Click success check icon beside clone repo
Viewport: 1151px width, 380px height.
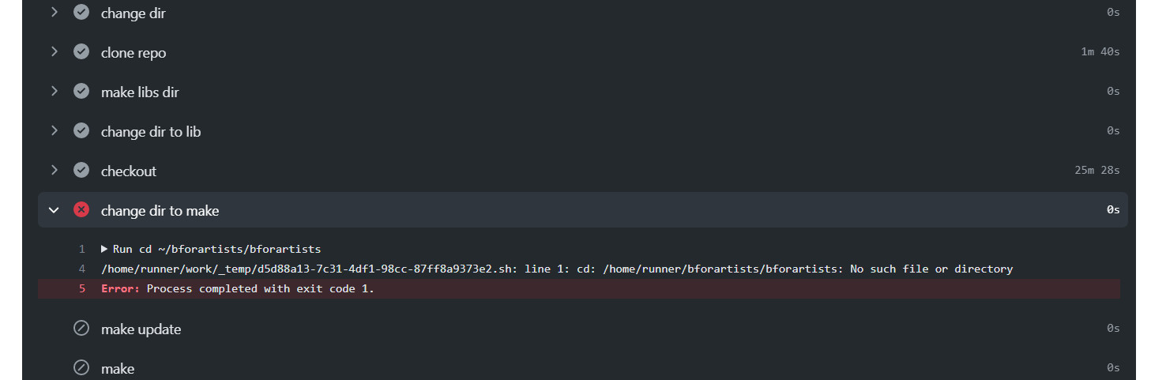pos(81,52)
